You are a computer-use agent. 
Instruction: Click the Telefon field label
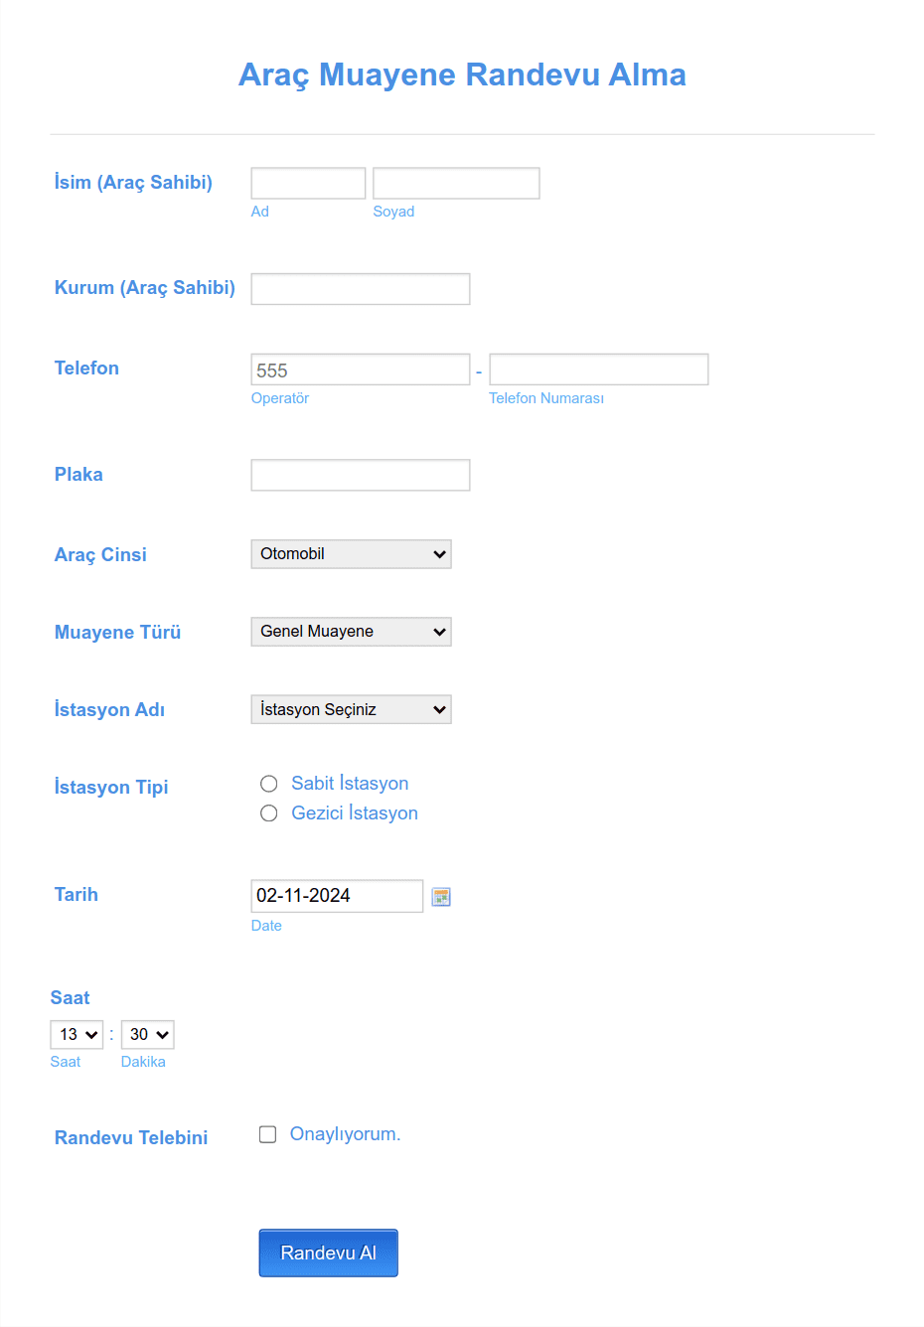[86, 368]
